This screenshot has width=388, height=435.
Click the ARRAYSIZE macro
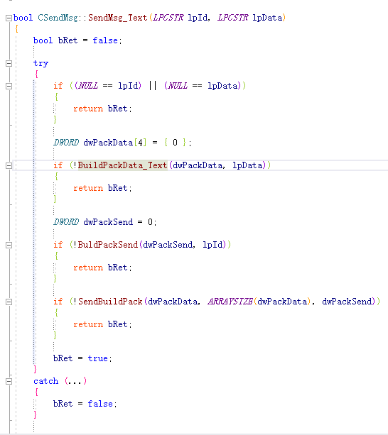[x=230, y=302]
